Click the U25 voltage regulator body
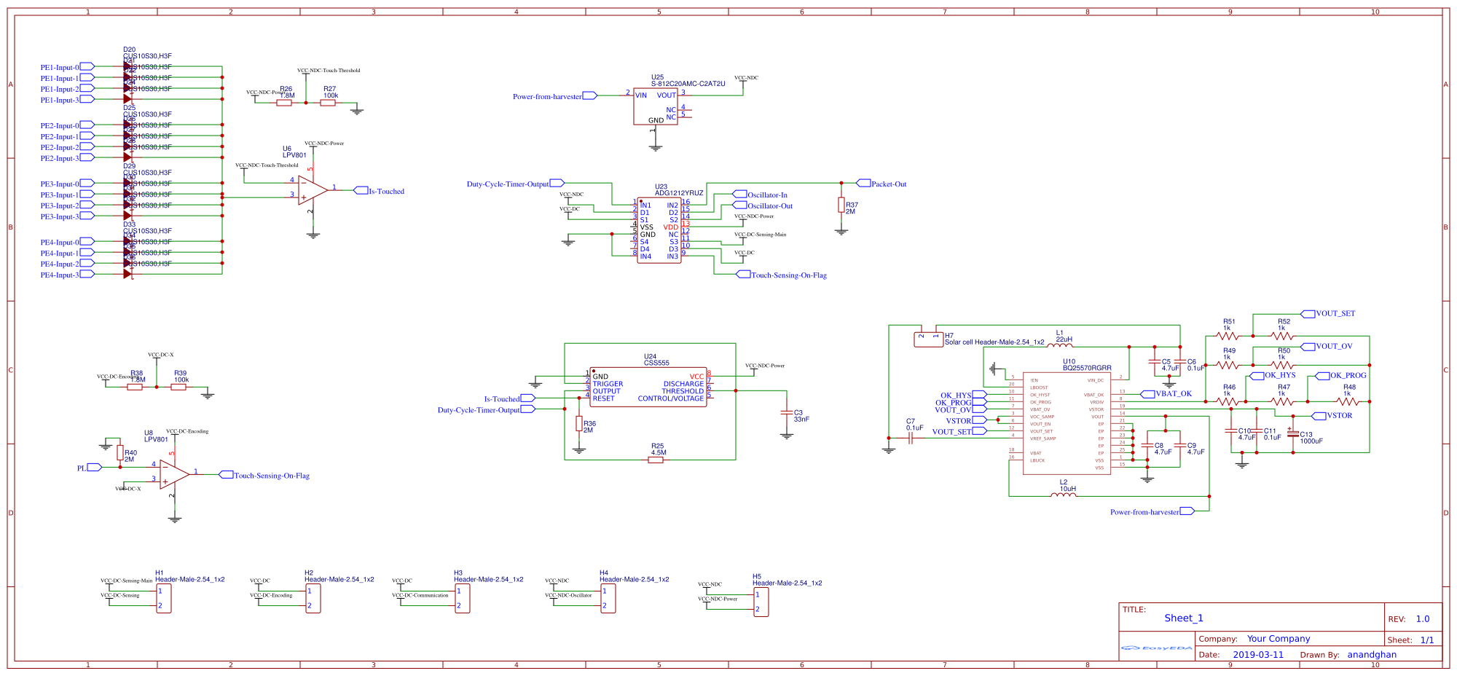 (656, 106)
